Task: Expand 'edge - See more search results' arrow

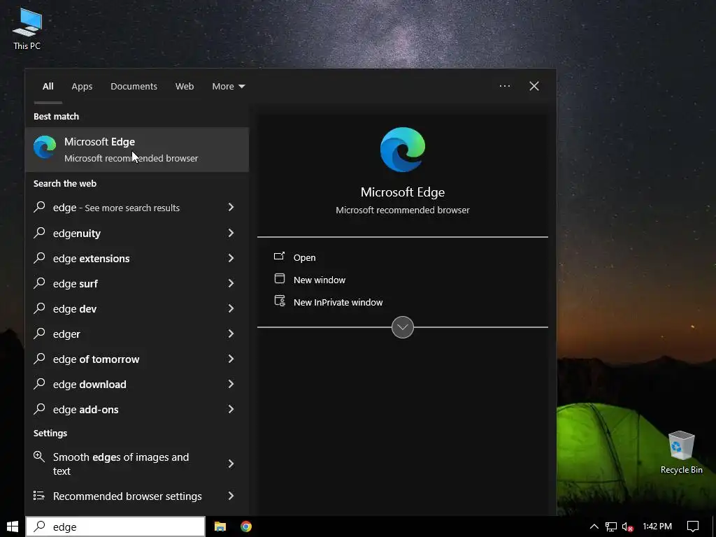Action: tap(231, 207)
